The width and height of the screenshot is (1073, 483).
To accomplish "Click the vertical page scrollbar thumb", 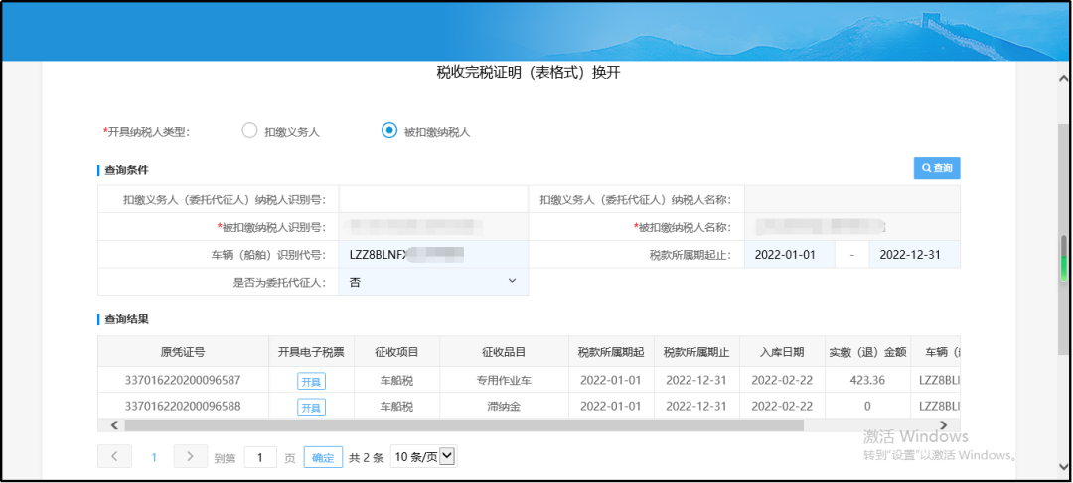I will tap(1063, 259).
